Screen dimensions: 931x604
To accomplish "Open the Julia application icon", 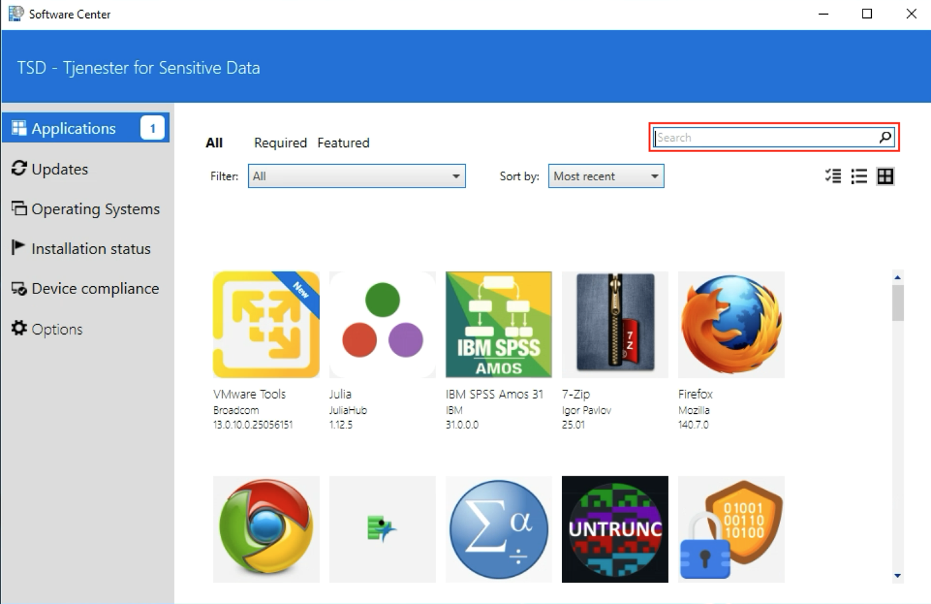I will click(x=382, y=325).
